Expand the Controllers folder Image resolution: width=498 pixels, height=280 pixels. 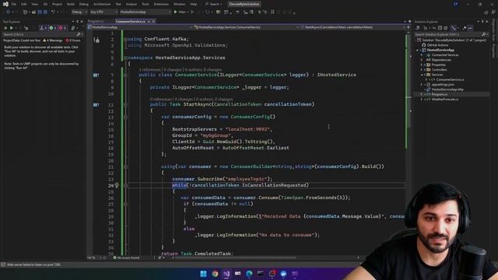tap(422, 70)
